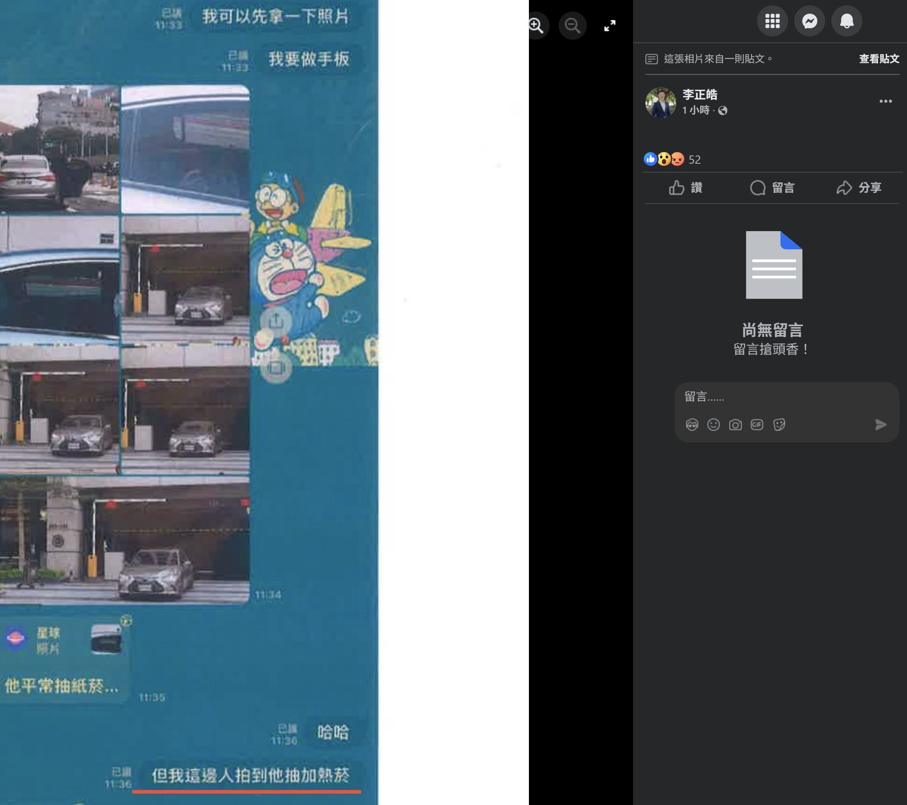Open the Facebook menu grid
Viewport: 907px width, 805px height.
(x=772, y=21)
